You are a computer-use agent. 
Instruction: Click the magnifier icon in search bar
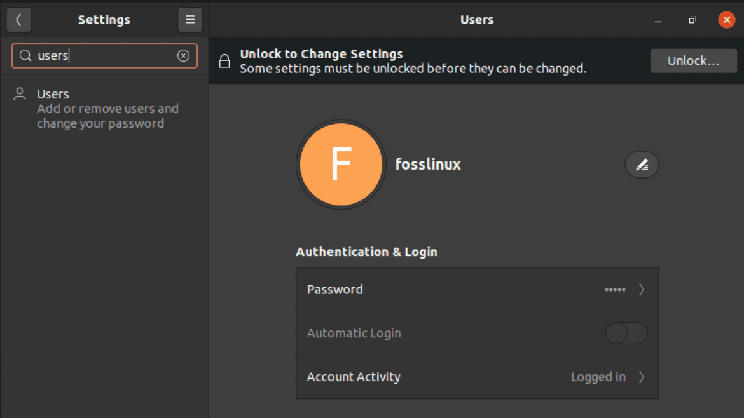[x=25, y=56]
